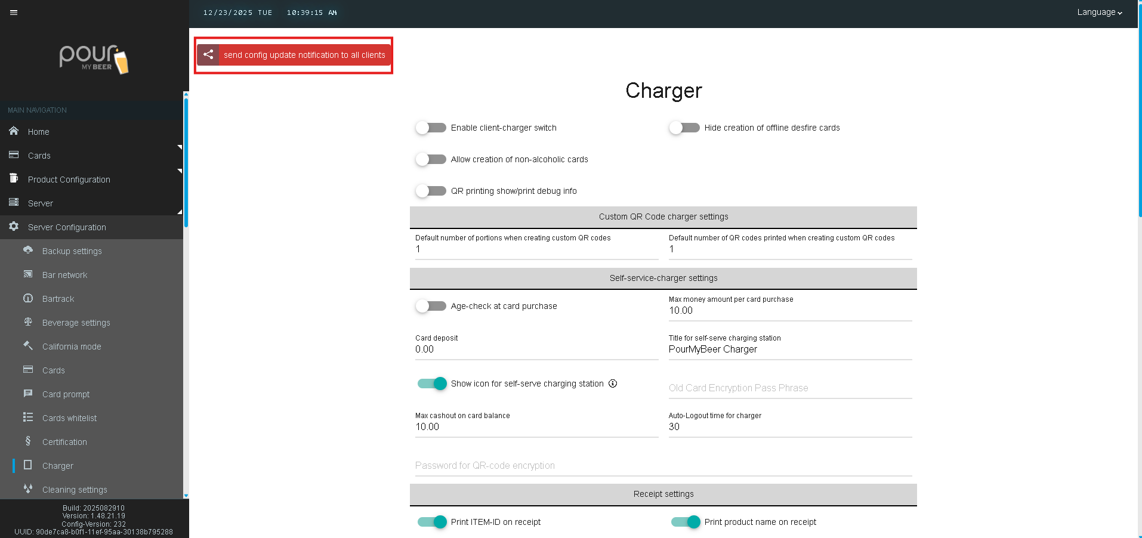Click the California mode gavel icon

tap(28, 346)
